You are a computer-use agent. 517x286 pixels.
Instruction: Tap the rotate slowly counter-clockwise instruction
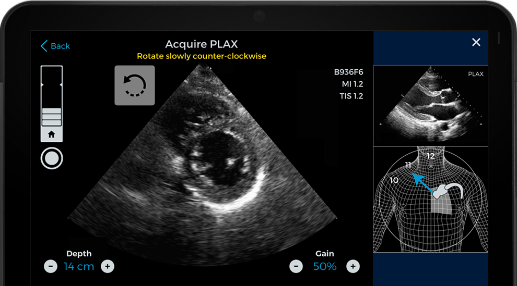click(x=202, y=56)
